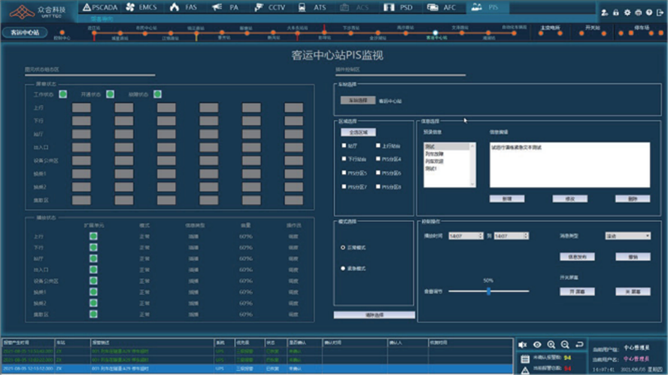Open the user account icon at top right
This screenshot has height=375, width=668.
tap(604, 13)
